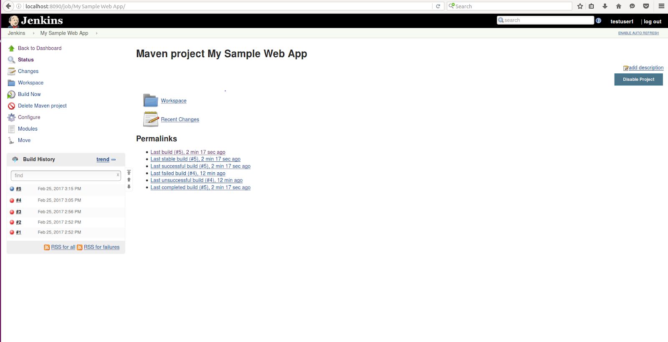Click the Feb 25, 2017 3:05 PM timestamp
The height and width of the screenshot is (342, 668).
pos(59,201)
